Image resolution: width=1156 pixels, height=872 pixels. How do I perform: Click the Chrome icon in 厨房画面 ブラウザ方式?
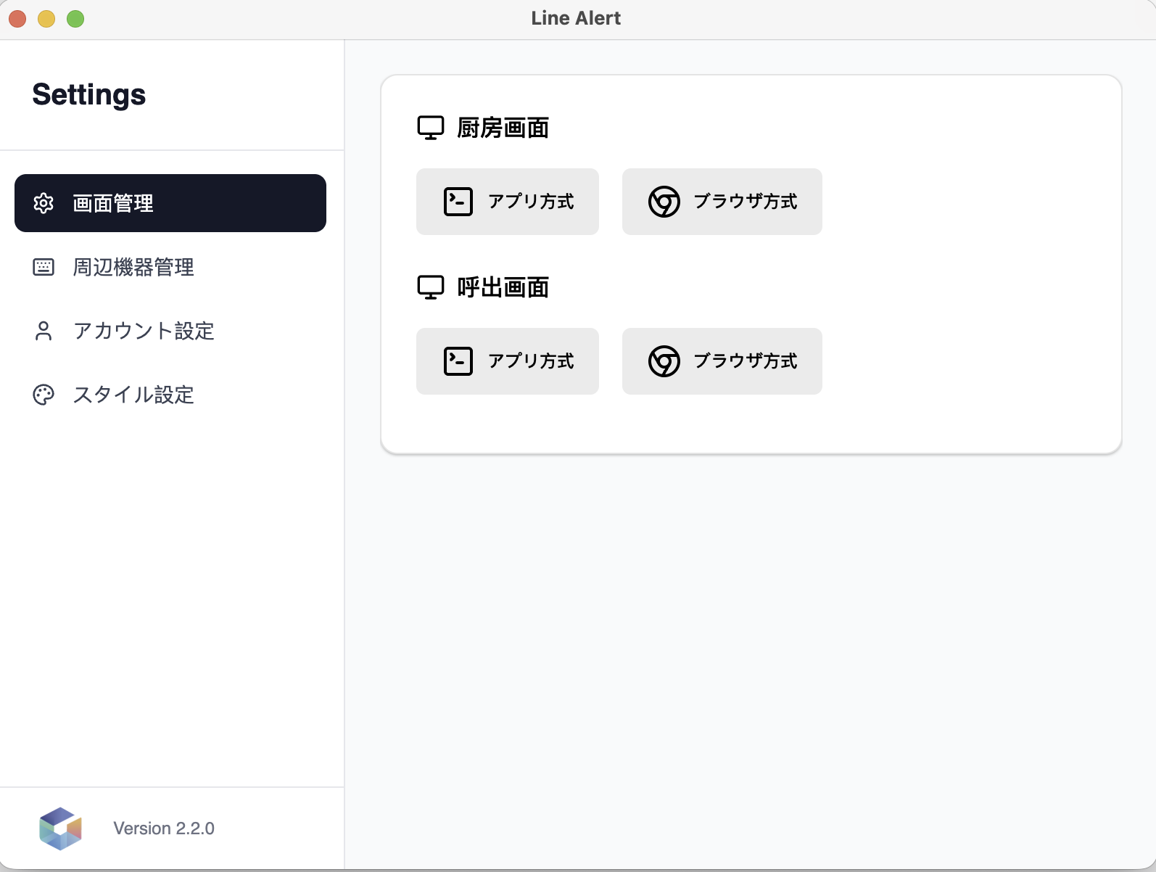click(x=664, y=202)
